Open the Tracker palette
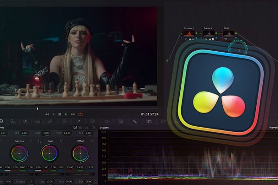Image resolution: width=278 pixels, height=185 pixels. tap(107, 121)
